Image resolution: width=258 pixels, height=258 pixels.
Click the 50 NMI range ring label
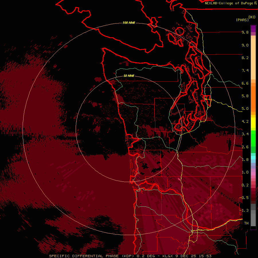(129, 76)
